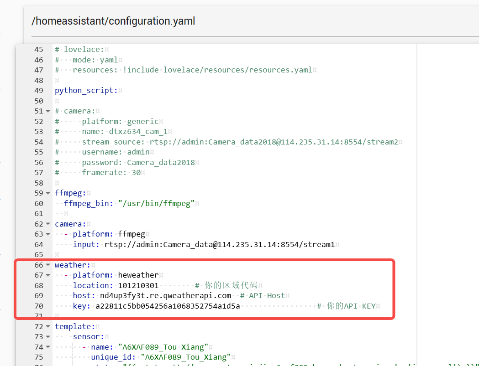Fold the sensor list on line 73
The height and width of the screenshot is (366, 479).
[x=48, y=337]
